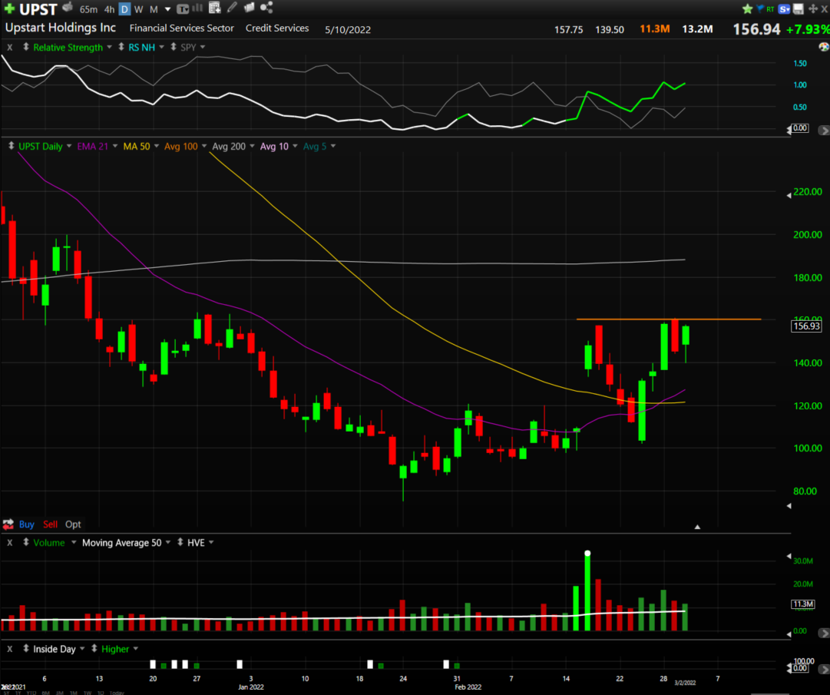Click the green plus add-symbol icon
This screenshot has height=695, width=830.
tap(9, 8)
